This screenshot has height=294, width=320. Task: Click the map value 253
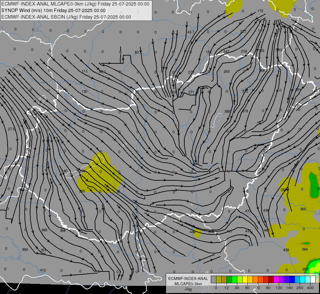305,269
